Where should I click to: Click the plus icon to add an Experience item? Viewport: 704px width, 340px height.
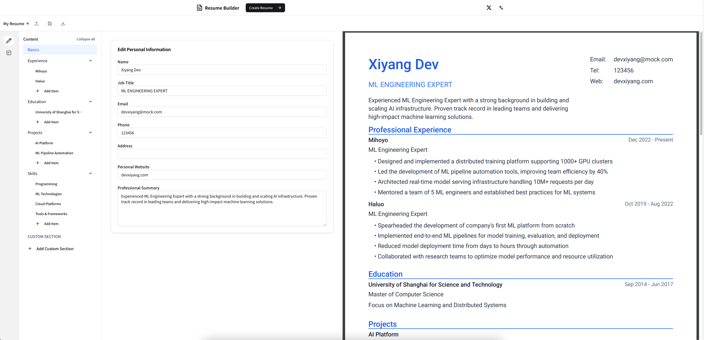[38, 91]
